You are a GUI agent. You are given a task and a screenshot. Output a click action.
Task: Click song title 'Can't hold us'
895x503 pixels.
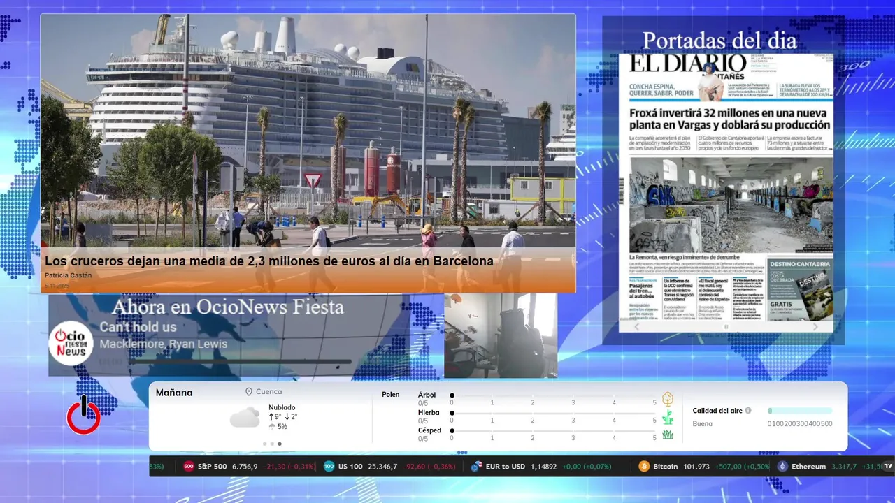click(x=138, y=327)
